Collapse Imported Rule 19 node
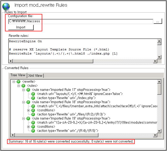The height and width of the screenshot is (151, 167). coord(23,118)
